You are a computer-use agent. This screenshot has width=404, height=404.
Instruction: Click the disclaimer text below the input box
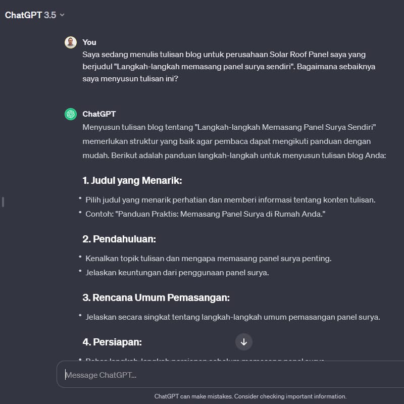250,396
